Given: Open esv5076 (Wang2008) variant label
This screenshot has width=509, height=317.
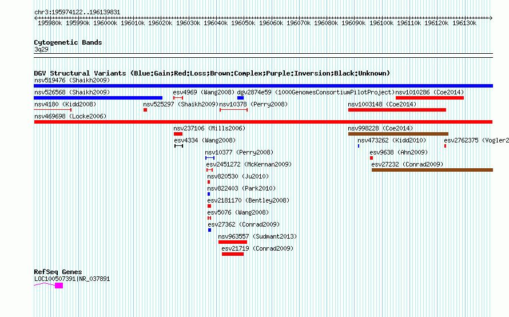Looking at the screenshot, I should 238,212.
